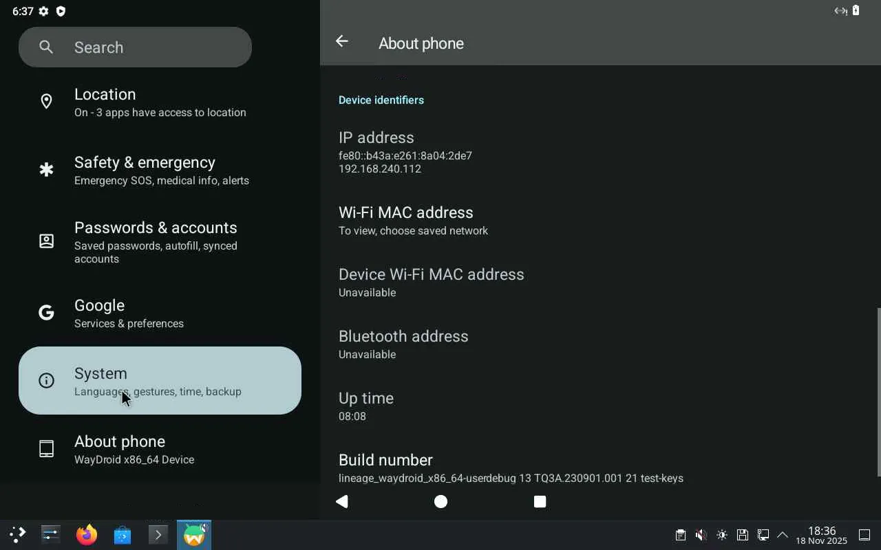
Task: Click Device Wi-Fi MAC address entry
Action: tap(599, 282)
